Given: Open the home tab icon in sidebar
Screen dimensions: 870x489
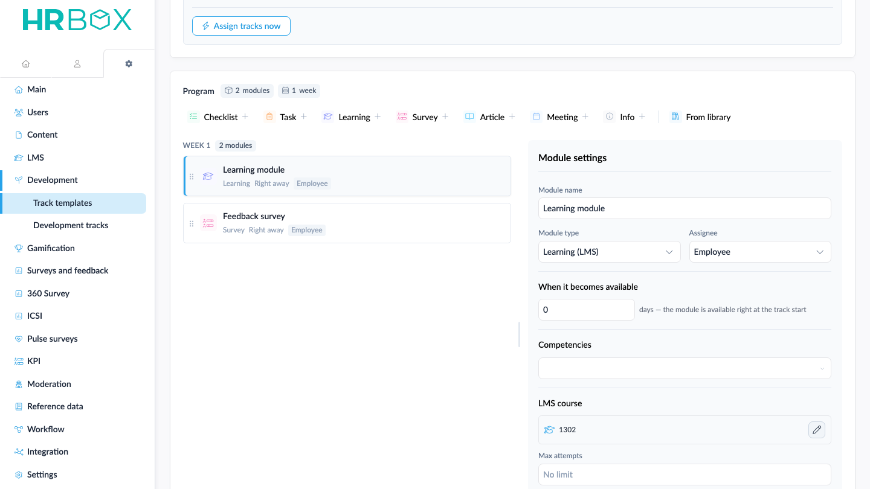Looking at the screenshot, I should pyautogui.click(x=26, y=63).
